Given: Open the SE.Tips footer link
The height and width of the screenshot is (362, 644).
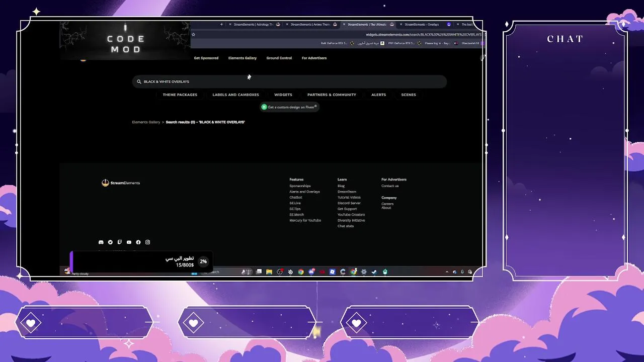Looking at the screenshot, I should pyautogui.click(x=295, y=209).
